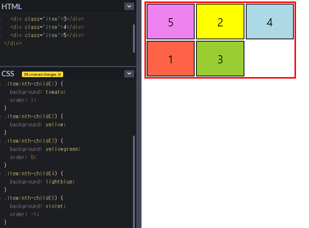This screenshot has width=309, height=228.
Task: Click the 'order: 5;' line
Action: point(23,157)
